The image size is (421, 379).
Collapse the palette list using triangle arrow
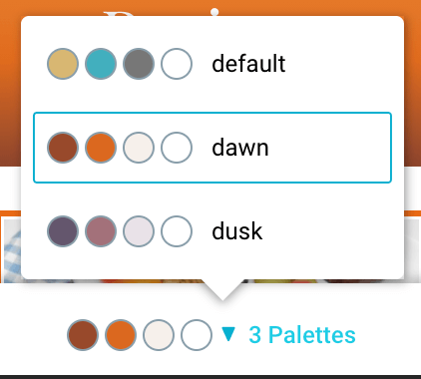point(228,334)
